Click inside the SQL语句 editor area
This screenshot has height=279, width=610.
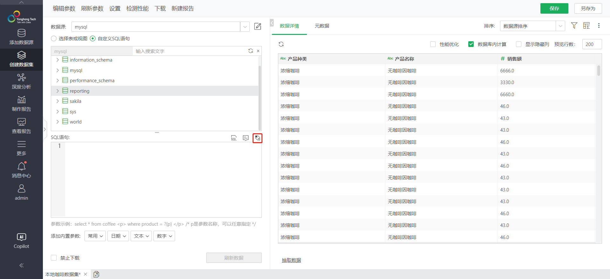(163, 180)
